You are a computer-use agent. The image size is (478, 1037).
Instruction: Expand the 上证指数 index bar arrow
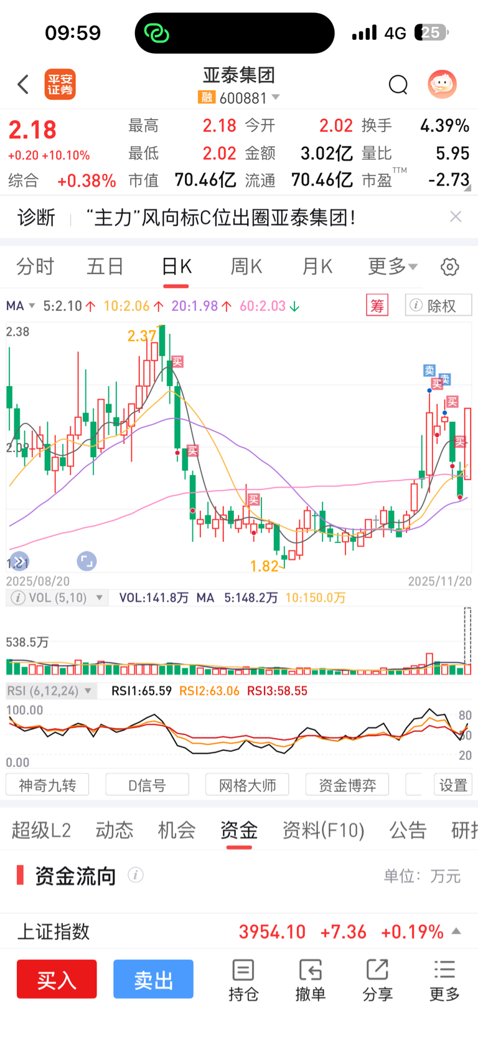tap(456, 932)
